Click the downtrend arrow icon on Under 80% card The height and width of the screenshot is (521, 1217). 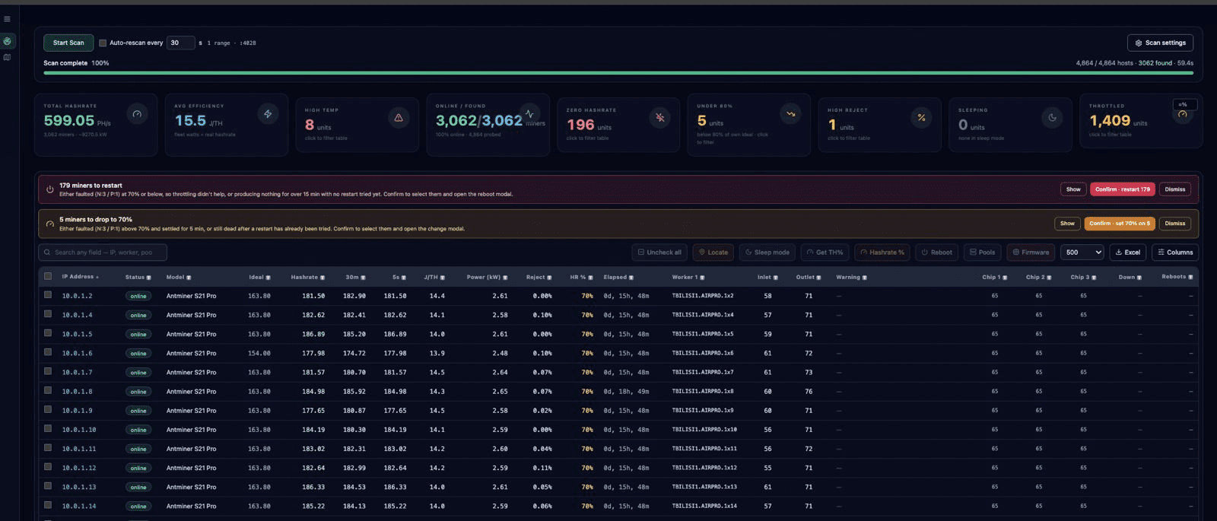click(x=790, y=114)
